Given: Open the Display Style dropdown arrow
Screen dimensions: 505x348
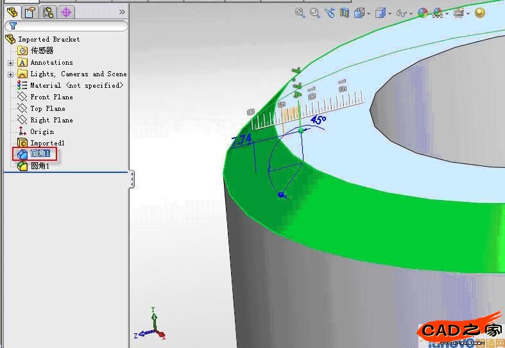Looking at the screenshot, I should tap(390, 13).
